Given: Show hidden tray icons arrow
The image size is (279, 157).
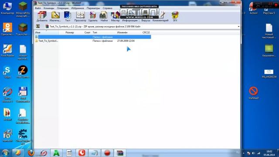Looking at the screenshot, I should pos(243,153).
